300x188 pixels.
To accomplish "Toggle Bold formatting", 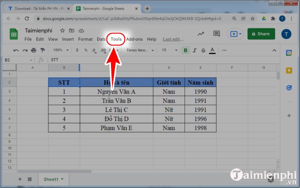I will point(185,50).
